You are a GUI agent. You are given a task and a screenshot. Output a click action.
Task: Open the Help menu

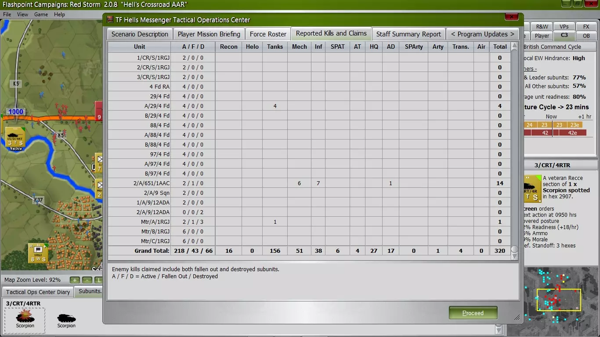click(59, 14)
